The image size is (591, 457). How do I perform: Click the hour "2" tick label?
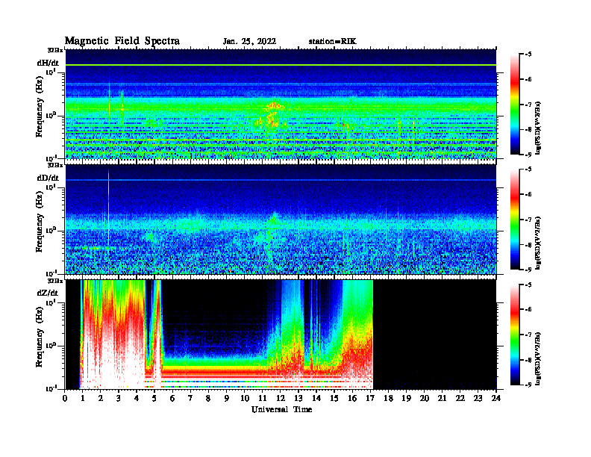tap(101, 399)
